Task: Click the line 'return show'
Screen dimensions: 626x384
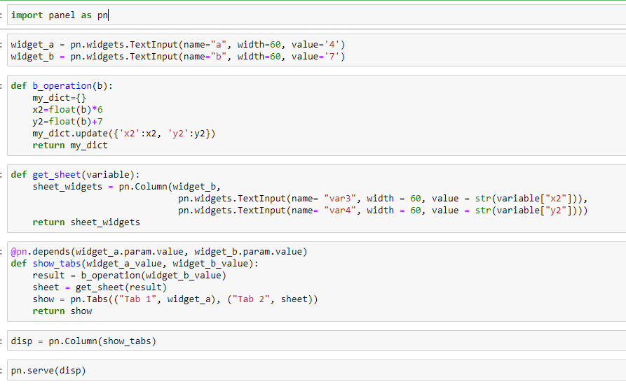Action: [62, 311]
